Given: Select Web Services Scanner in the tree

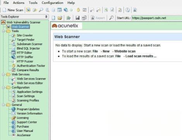Looking at the screenshot, I should tap(31, 79).
